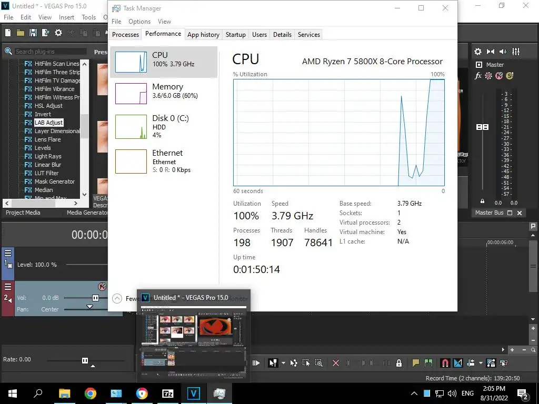Select the Zoom Edit Tool

318,363
